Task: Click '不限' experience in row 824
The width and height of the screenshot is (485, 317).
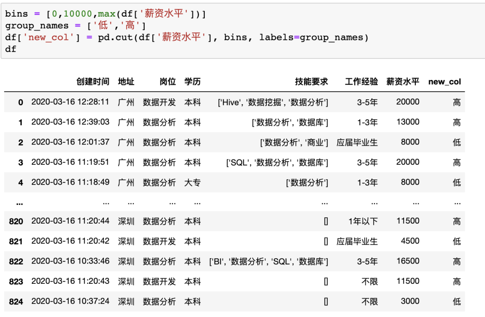Action: point(370,302)
